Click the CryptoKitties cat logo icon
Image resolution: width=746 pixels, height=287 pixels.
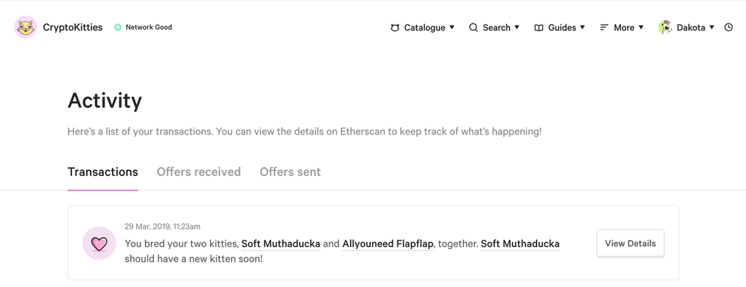(26, 28)
